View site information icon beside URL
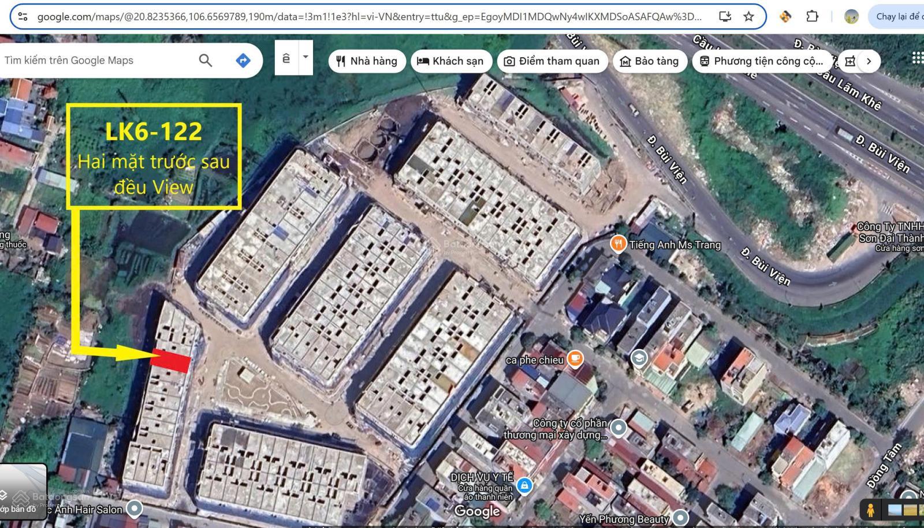Image resolution: width=924 pixels, height=528 pixels. [23, 17]
